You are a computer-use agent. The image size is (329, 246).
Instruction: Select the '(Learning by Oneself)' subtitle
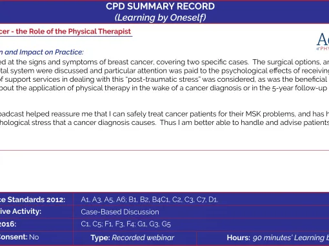(x=160, y=17)
